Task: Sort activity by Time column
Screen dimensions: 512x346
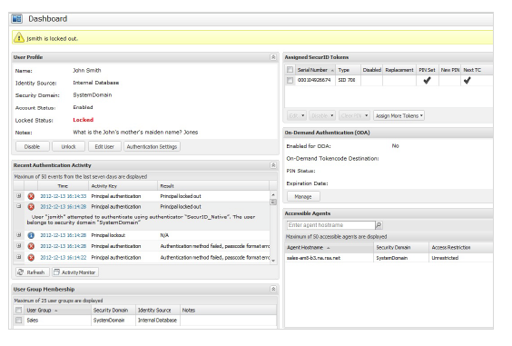Action: [x=63, y=186]
